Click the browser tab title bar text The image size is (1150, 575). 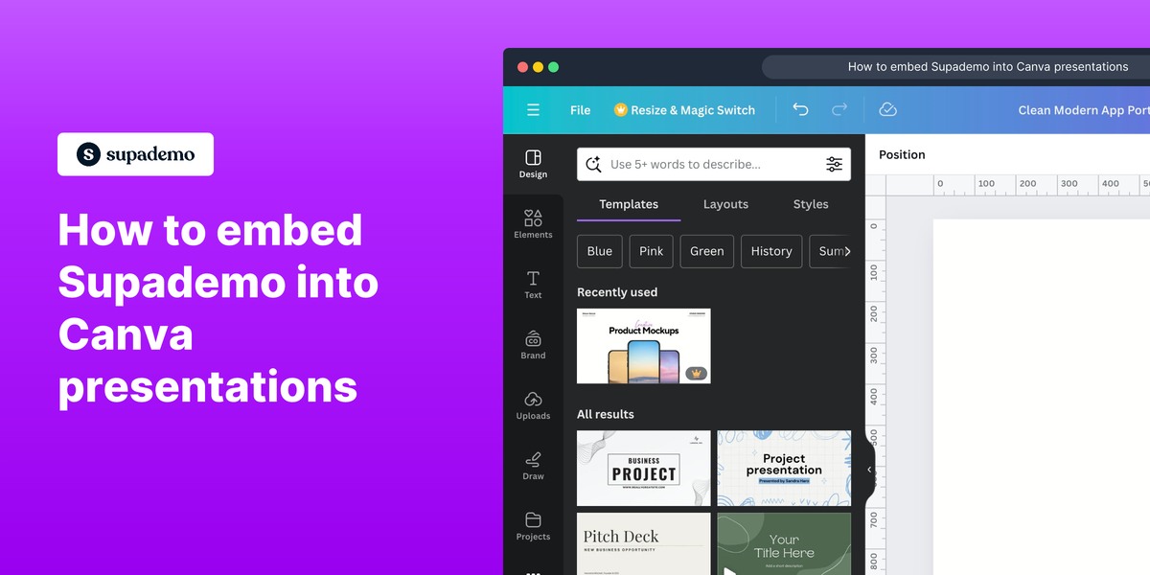pos(988,67)
